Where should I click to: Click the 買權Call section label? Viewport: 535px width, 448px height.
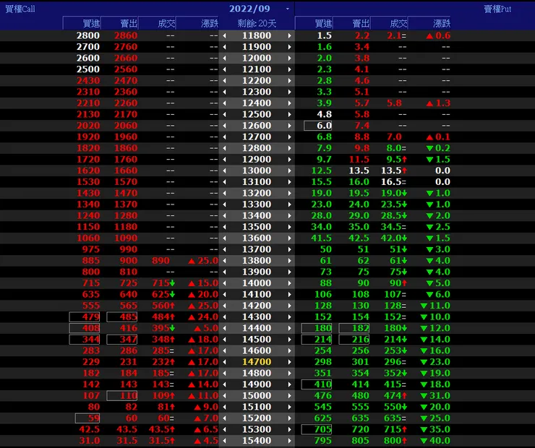pyautogui.click(x=20, y=9)
